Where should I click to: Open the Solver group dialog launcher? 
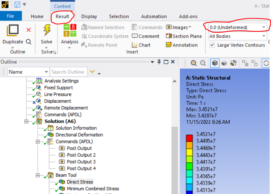[x=55, y=53]
